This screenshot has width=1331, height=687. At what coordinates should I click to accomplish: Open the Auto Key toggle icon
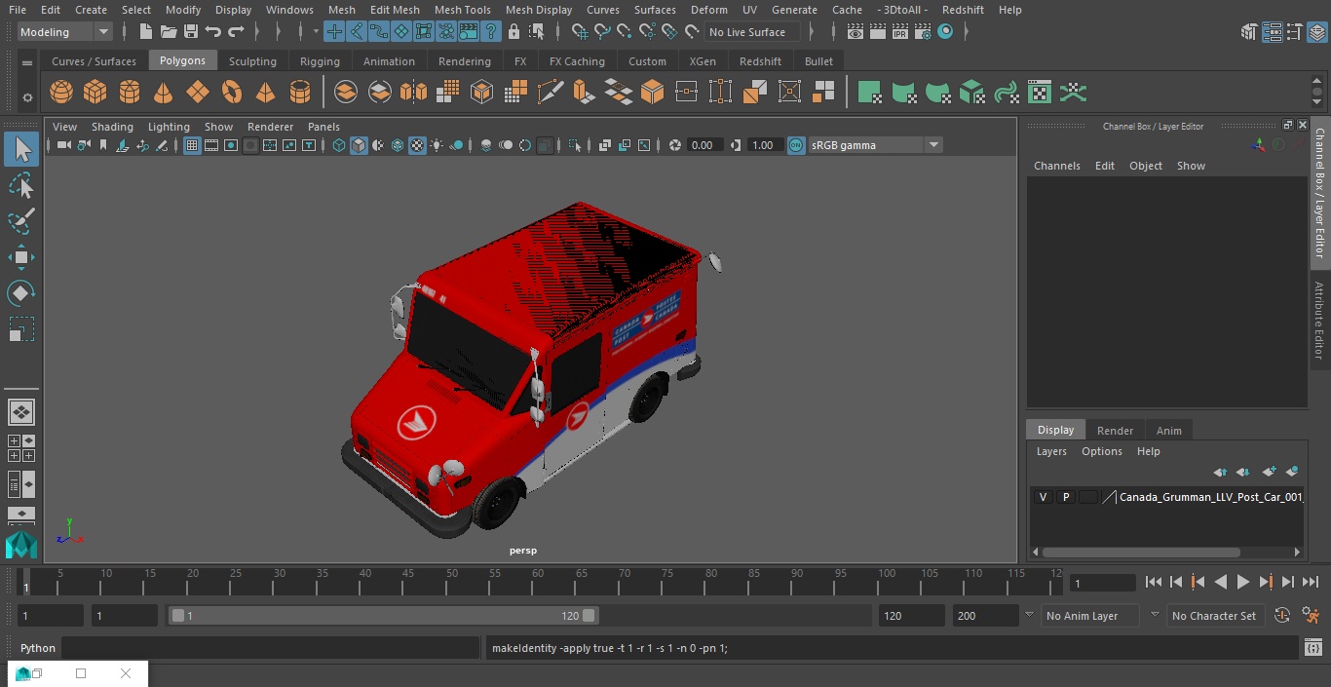[1282, 616]
